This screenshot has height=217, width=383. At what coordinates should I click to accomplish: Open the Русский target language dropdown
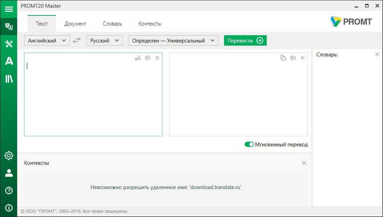point(105,41)
